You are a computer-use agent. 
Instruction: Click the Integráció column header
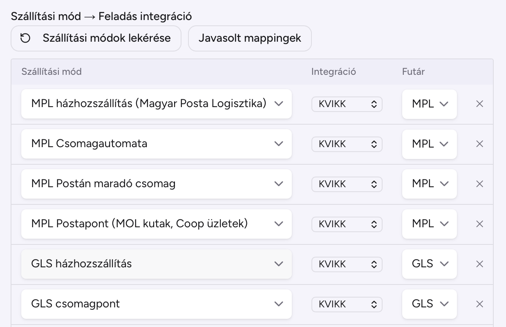tap(334, 72)
